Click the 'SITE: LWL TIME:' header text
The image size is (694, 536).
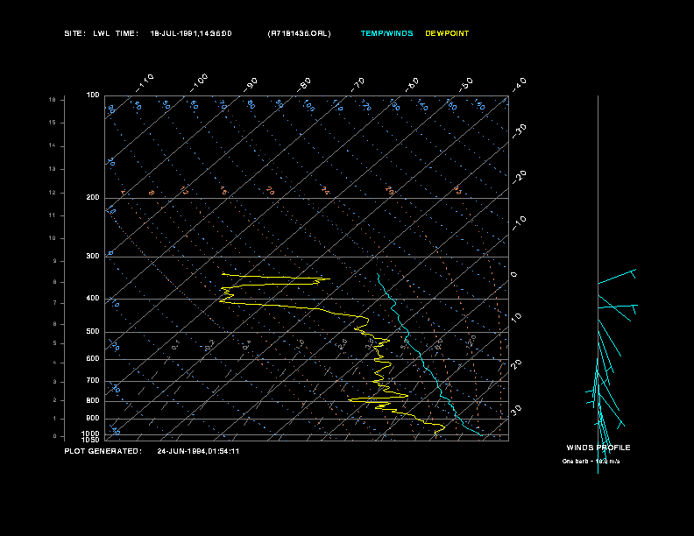(x=102, y=33)
